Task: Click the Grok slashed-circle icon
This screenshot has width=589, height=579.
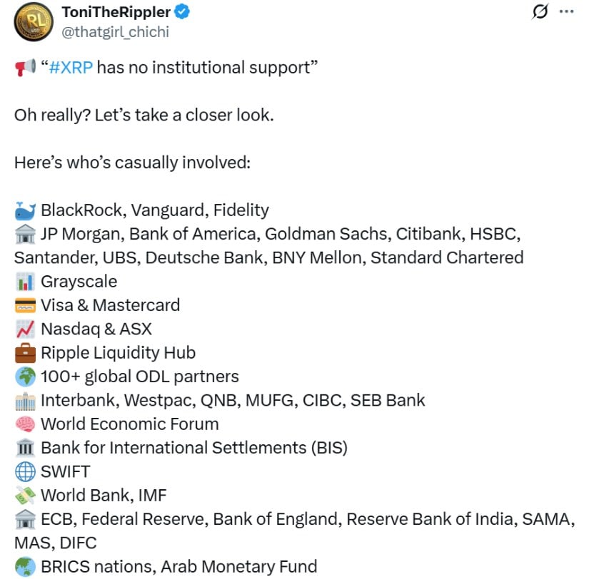Action: [540, 12]
